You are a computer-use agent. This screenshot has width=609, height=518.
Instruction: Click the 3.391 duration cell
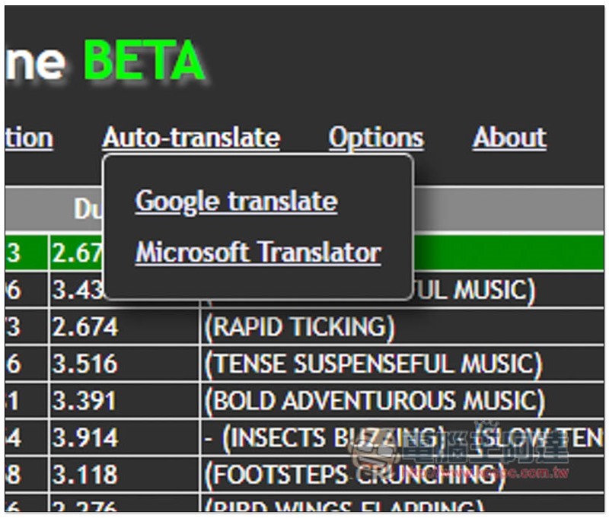[84, 401]
